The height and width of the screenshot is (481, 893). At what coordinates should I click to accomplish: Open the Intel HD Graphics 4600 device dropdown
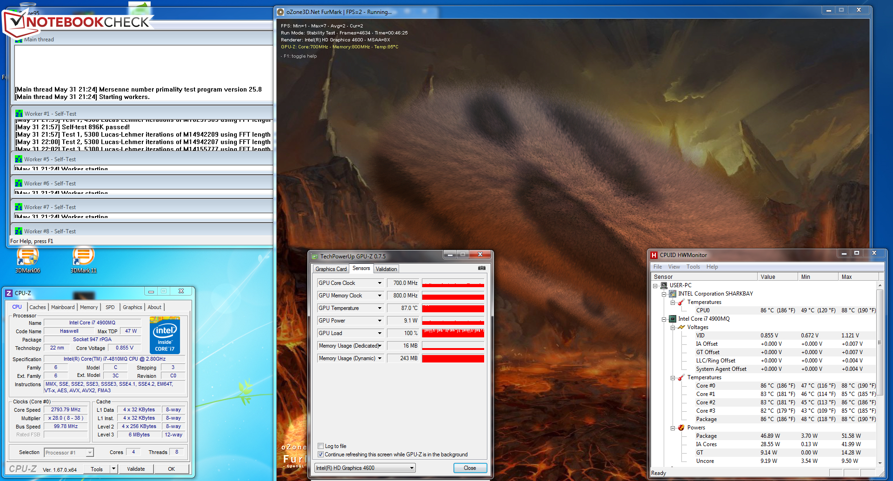point(365,468)
